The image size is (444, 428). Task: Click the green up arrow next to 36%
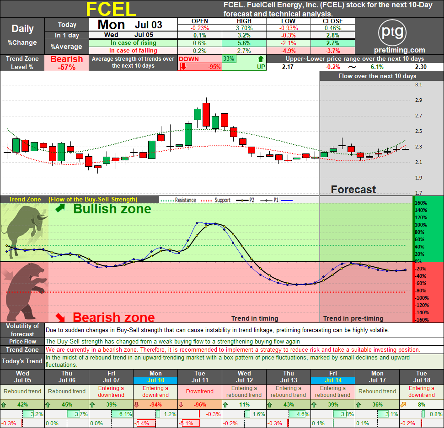358,405
